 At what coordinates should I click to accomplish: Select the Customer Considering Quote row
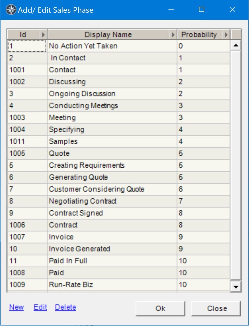(119, 189)
